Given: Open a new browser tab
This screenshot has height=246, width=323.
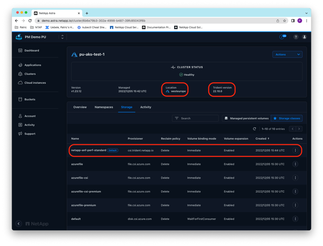Looking at the screenshot, I should (x=87, y=13).
